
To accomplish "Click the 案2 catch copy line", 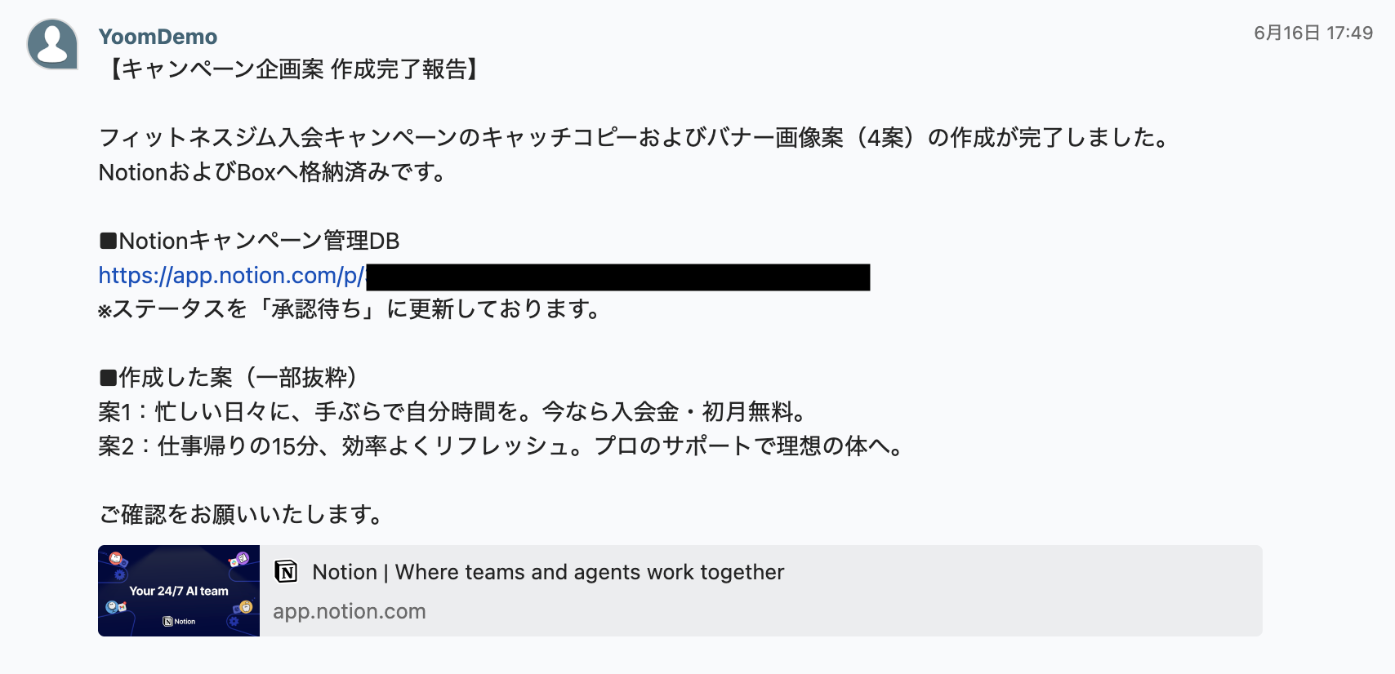I will (x=501, y=446).
